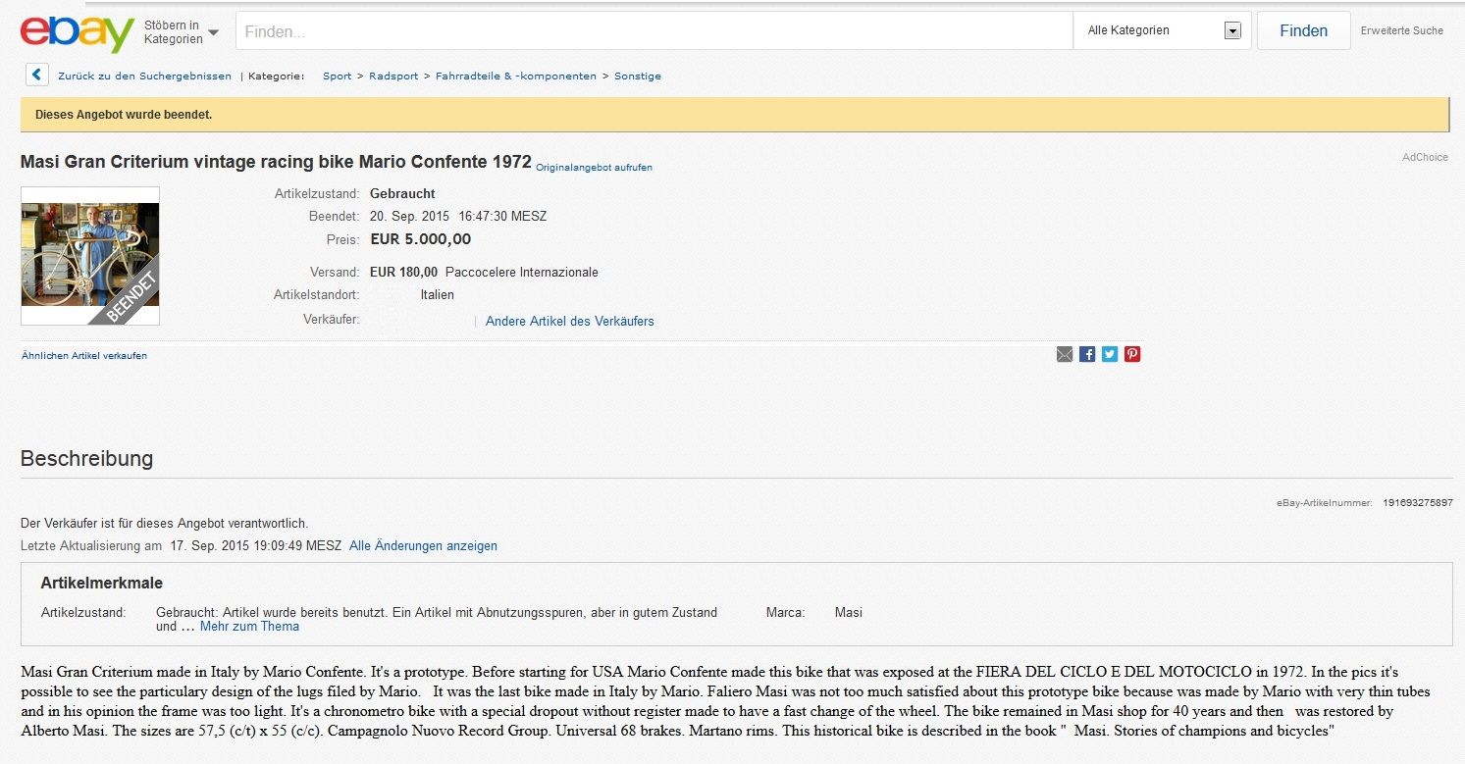This screenshot has width=1465, height=764.
Task: Click the eBay item number 191693275897
Action: pos(1418,502)
